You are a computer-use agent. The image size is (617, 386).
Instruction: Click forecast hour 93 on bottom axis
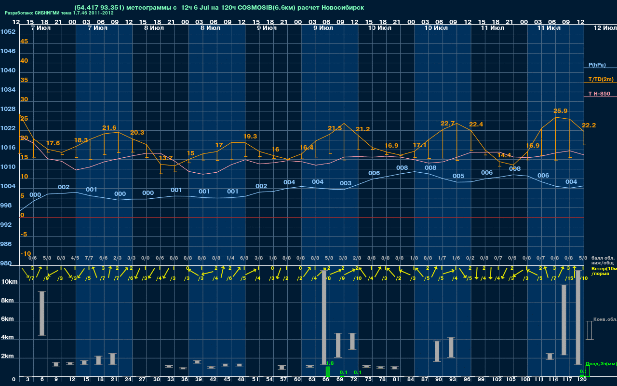(x=453, y=380)
